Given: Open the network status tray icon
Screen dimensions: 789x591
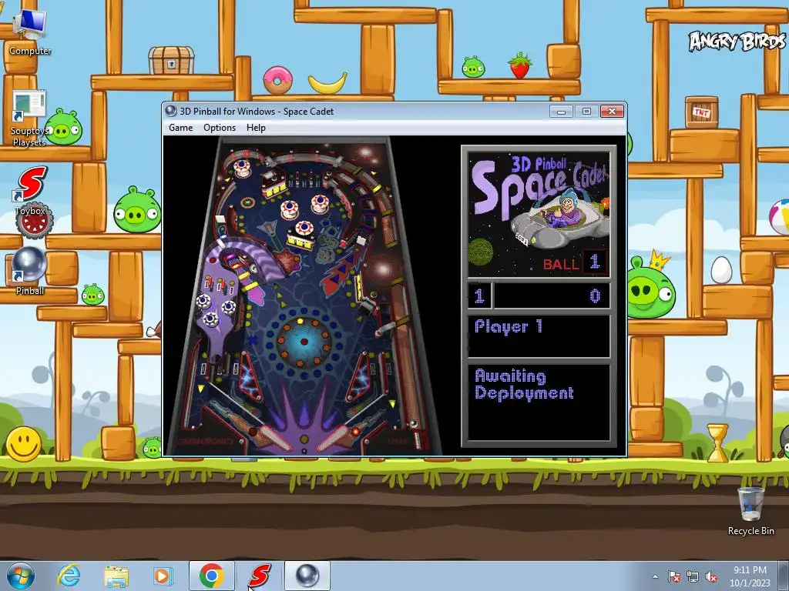Looking at the screenshot, I should [x=693, y=576].
